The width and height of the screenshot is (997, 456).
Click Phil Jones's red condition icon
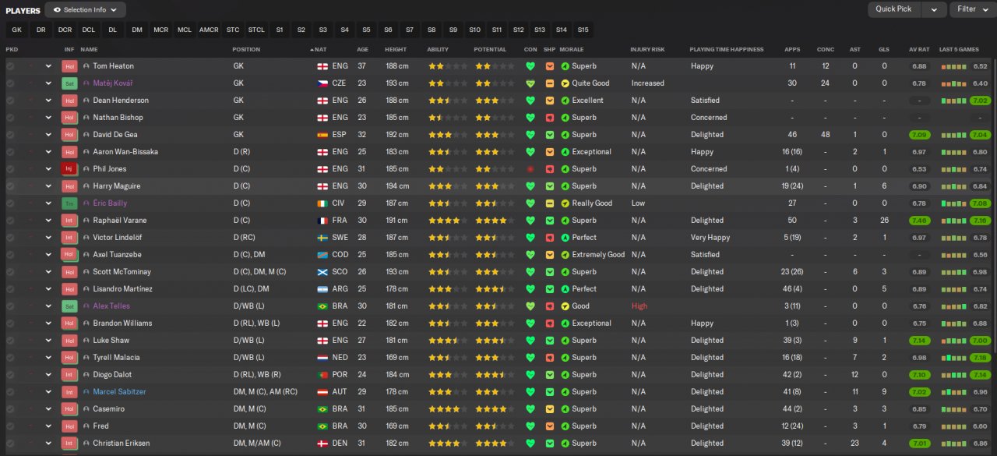(530, 169)
